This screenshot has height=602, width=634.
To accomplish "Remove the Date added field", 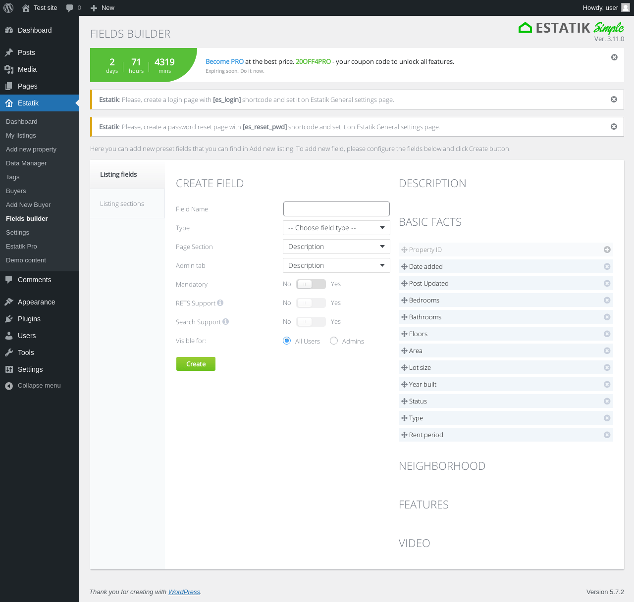I will coord(607,267).
